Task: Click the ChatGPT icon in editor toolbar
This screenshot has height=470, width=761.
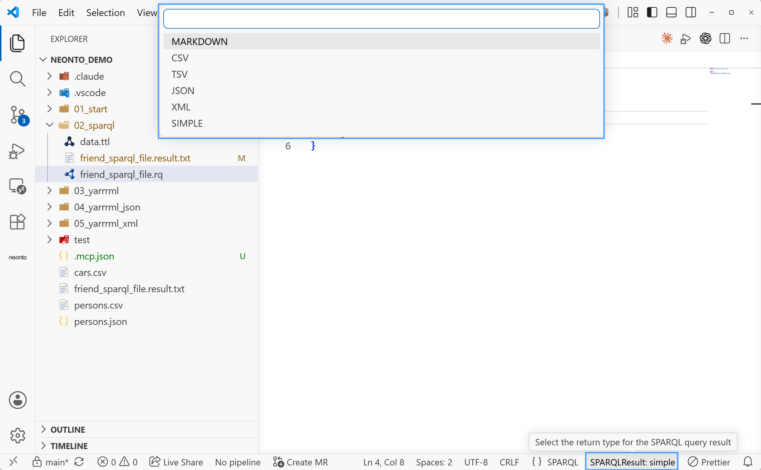Action: [x=705, y=38]
